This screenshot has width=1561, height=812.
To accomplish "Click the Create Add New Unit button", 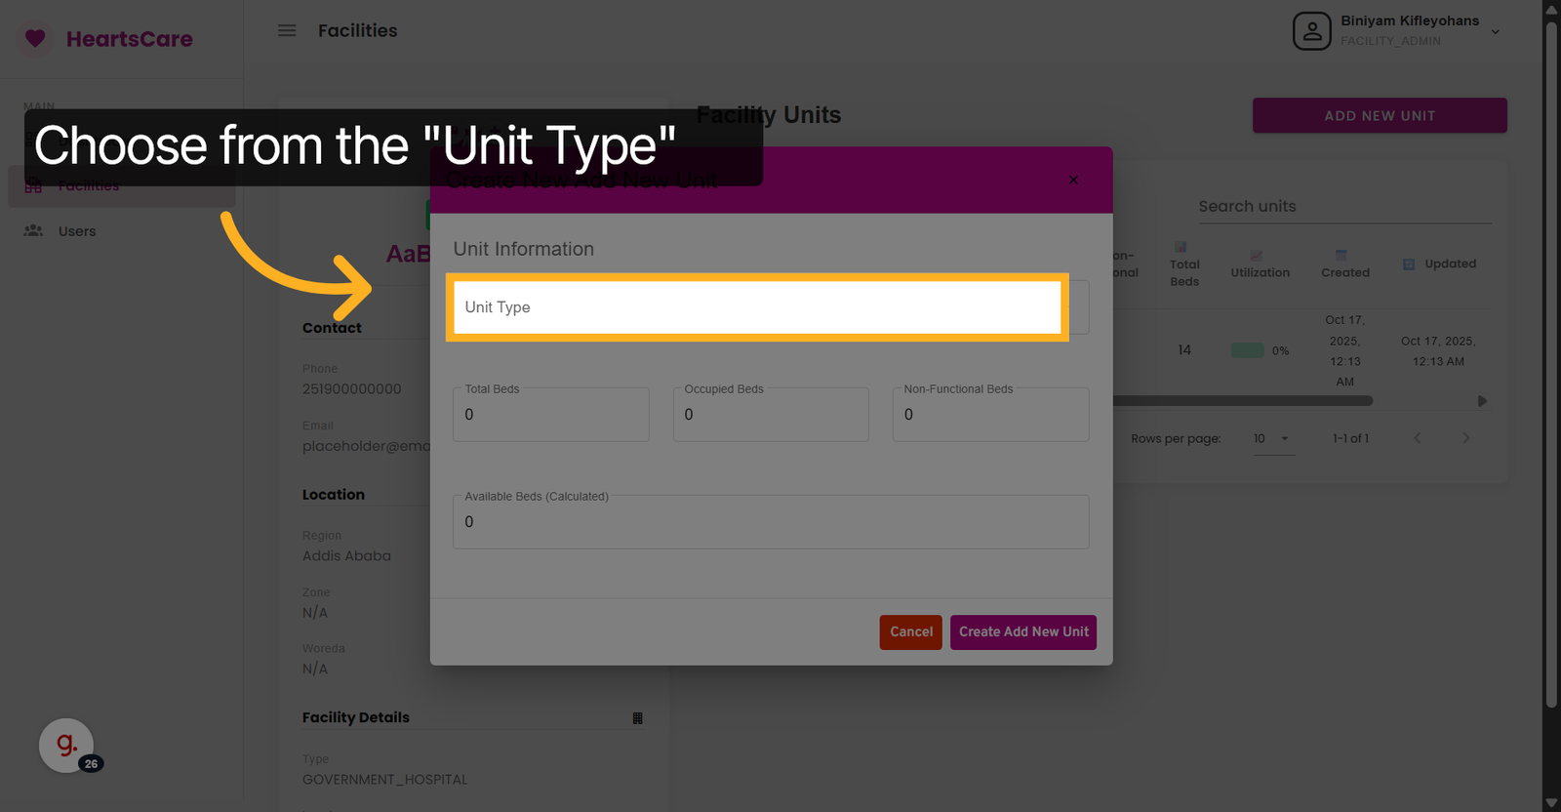I will 1023,631.
